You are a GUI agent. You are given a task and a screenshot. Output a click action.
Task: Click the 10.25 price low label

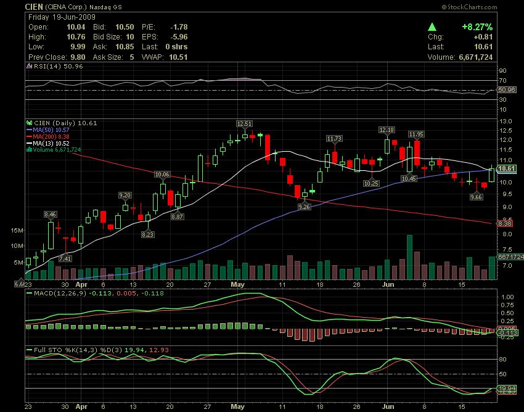pos(371,183)
